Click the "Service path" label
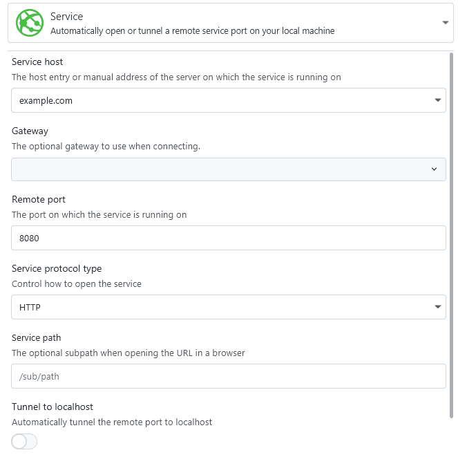The width and height of the screenshot is (458, 457). pyautogui.click(x=37, y=338)
